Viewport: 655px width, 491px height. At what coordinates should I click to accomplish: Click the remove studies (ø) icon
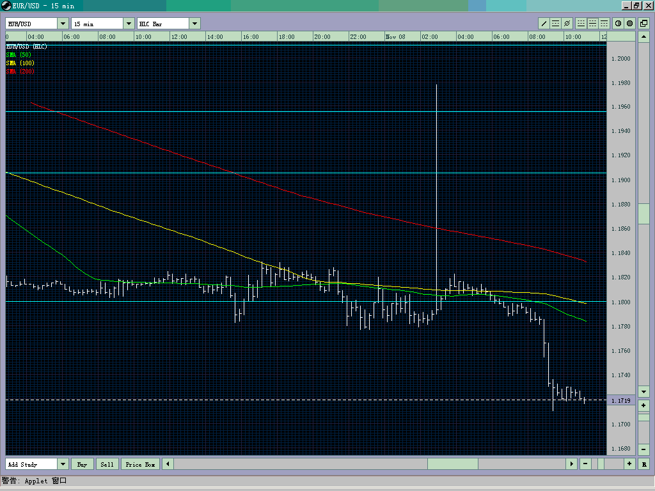(x=567, y=23)
